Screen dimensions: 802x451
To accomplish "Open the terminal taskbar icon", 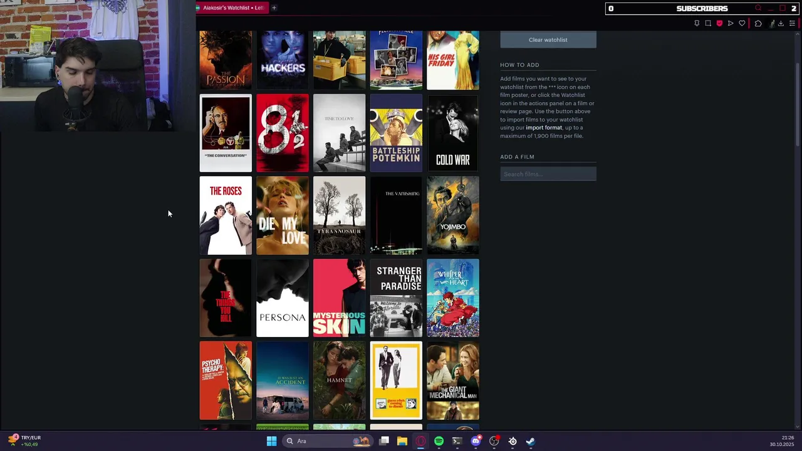I will (457, 441).
